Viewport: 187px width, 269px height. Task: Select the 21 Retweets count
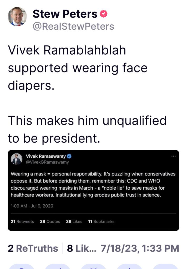point(22,221)
